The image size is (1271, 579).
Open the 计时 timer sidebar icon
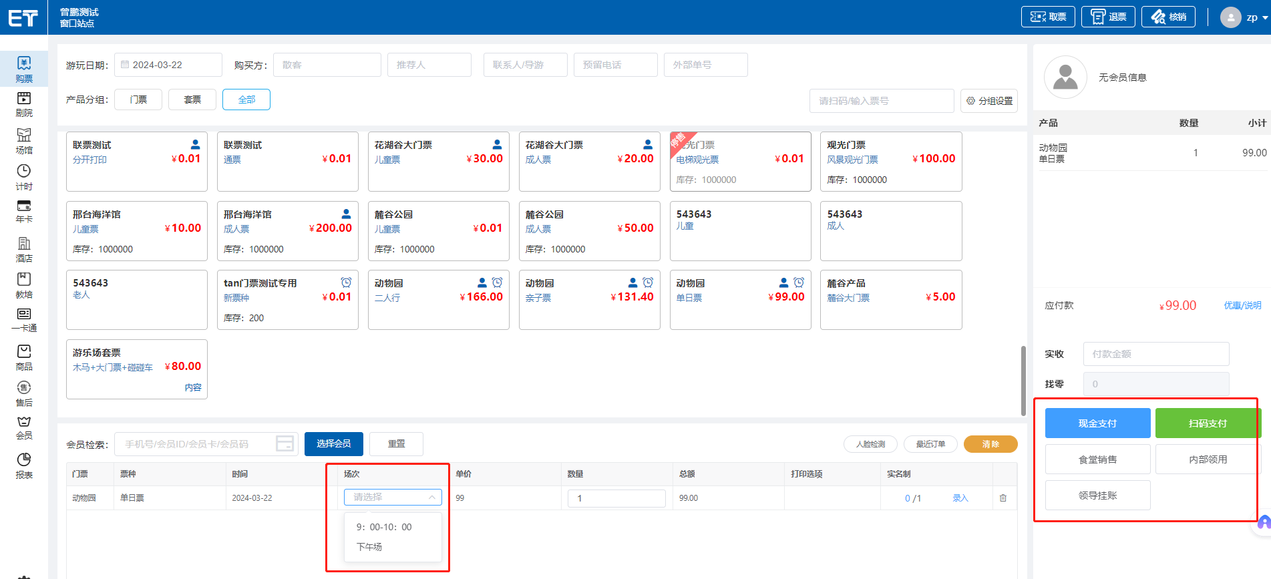[x=24, y=177]
